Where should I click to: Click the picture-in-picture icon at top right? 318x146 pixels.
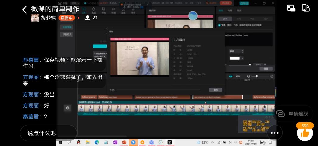291,8
